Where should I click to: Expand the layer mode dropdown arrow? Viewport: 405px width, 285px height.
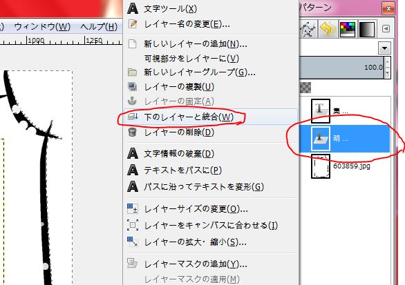[384, 48]
